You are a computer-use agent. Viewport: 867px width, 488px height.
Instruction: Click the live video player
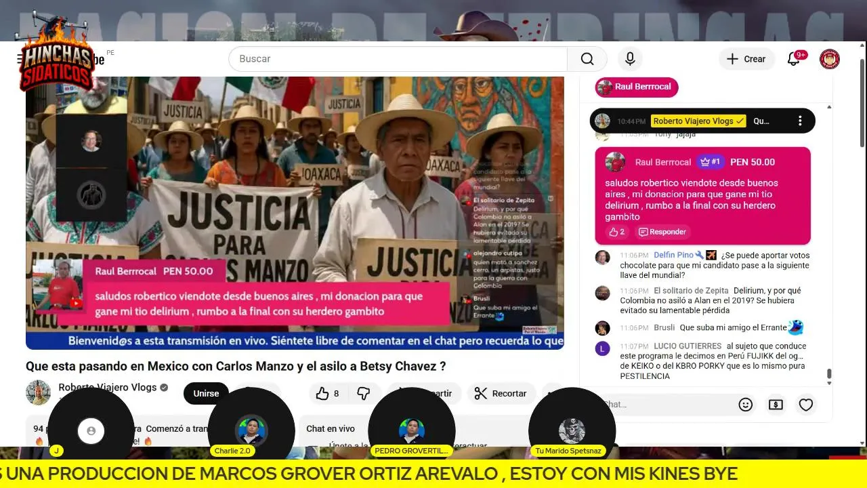pyautogui.click(x=295, y=213)
